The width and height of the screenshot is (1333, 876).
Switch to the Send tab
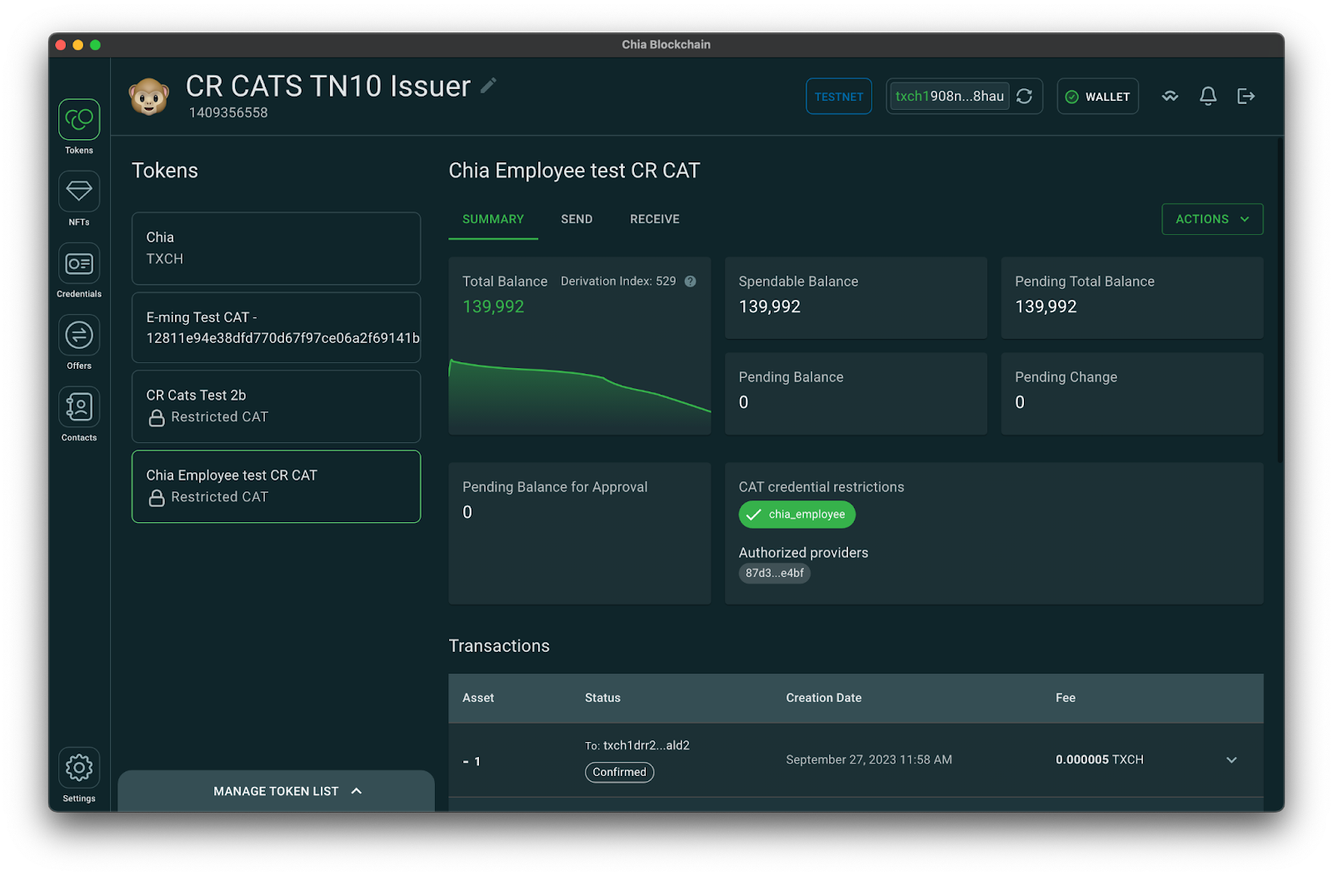577,219
